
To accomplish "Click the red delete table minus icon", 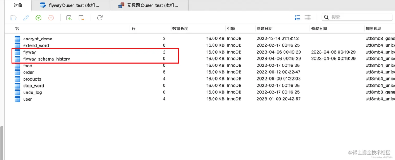I will click(51, 18).
